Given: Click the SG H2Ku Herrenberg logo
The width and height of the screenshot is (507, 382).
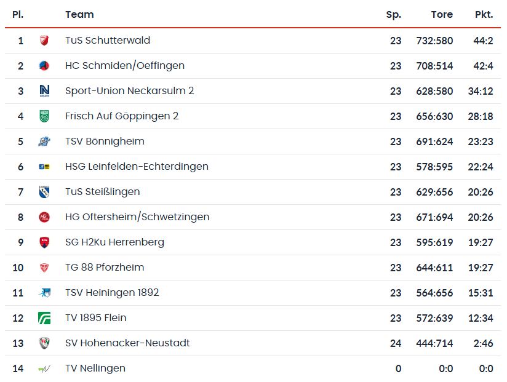Looking at the screenshot, I should pyautogui.click(x=44, y=242).
